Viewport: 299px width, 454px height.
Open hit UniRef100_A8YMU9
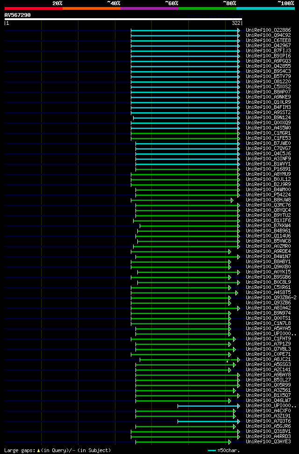[268, 174]
